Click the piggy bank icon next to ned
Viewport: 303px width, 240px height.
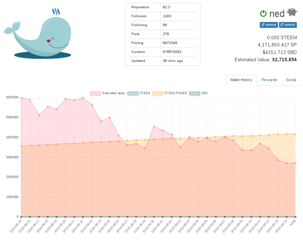pyautogui.click(x=292, y=12)
